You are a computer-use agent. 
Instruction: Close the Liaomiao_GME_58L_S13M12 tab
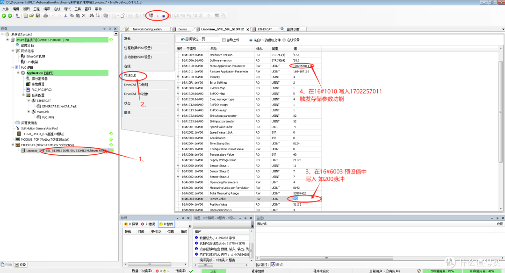[248, 29]
